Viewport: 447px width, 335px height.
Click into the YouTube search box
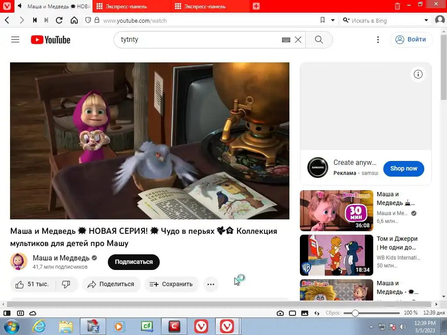tap(199, 40)
